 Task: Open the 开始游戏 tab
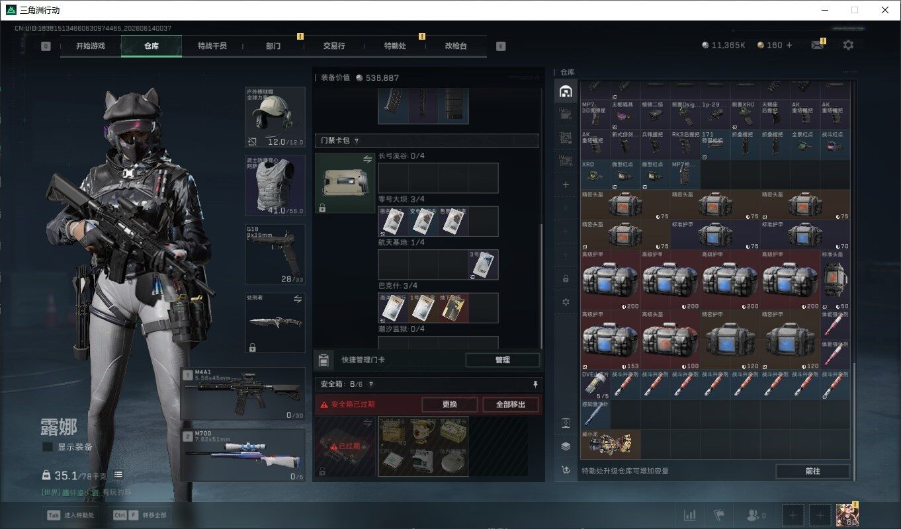(91, 46)
